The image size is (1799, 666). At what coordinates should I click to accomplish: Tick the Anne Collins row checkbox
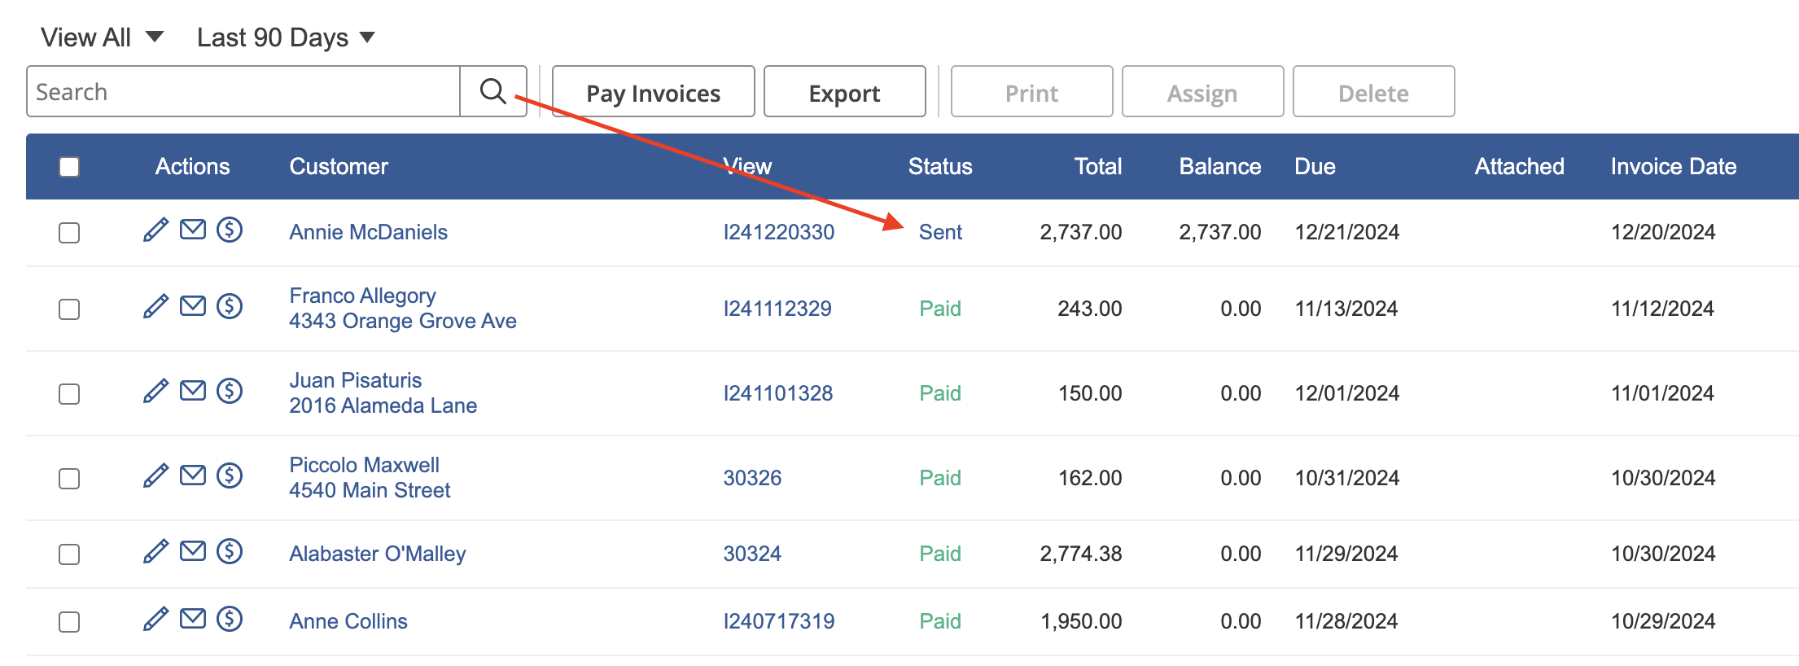pos(69,622)
